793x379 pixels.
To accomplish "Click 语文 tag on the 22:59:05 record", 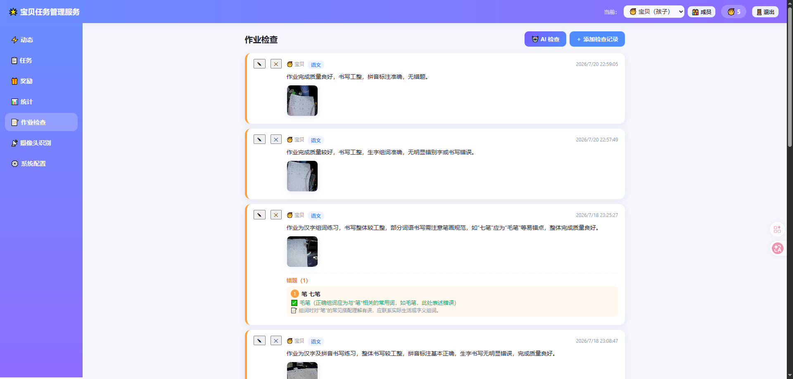I will [x=316, y=65].
